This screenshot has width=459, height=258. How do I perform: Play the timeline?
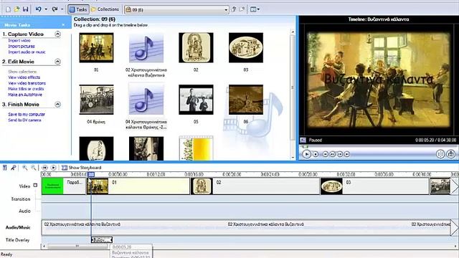coord(53,168)
